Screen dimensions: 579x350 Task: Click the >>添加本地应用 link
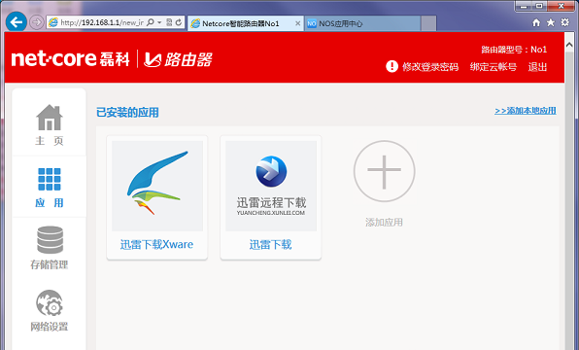pos(526,111)
